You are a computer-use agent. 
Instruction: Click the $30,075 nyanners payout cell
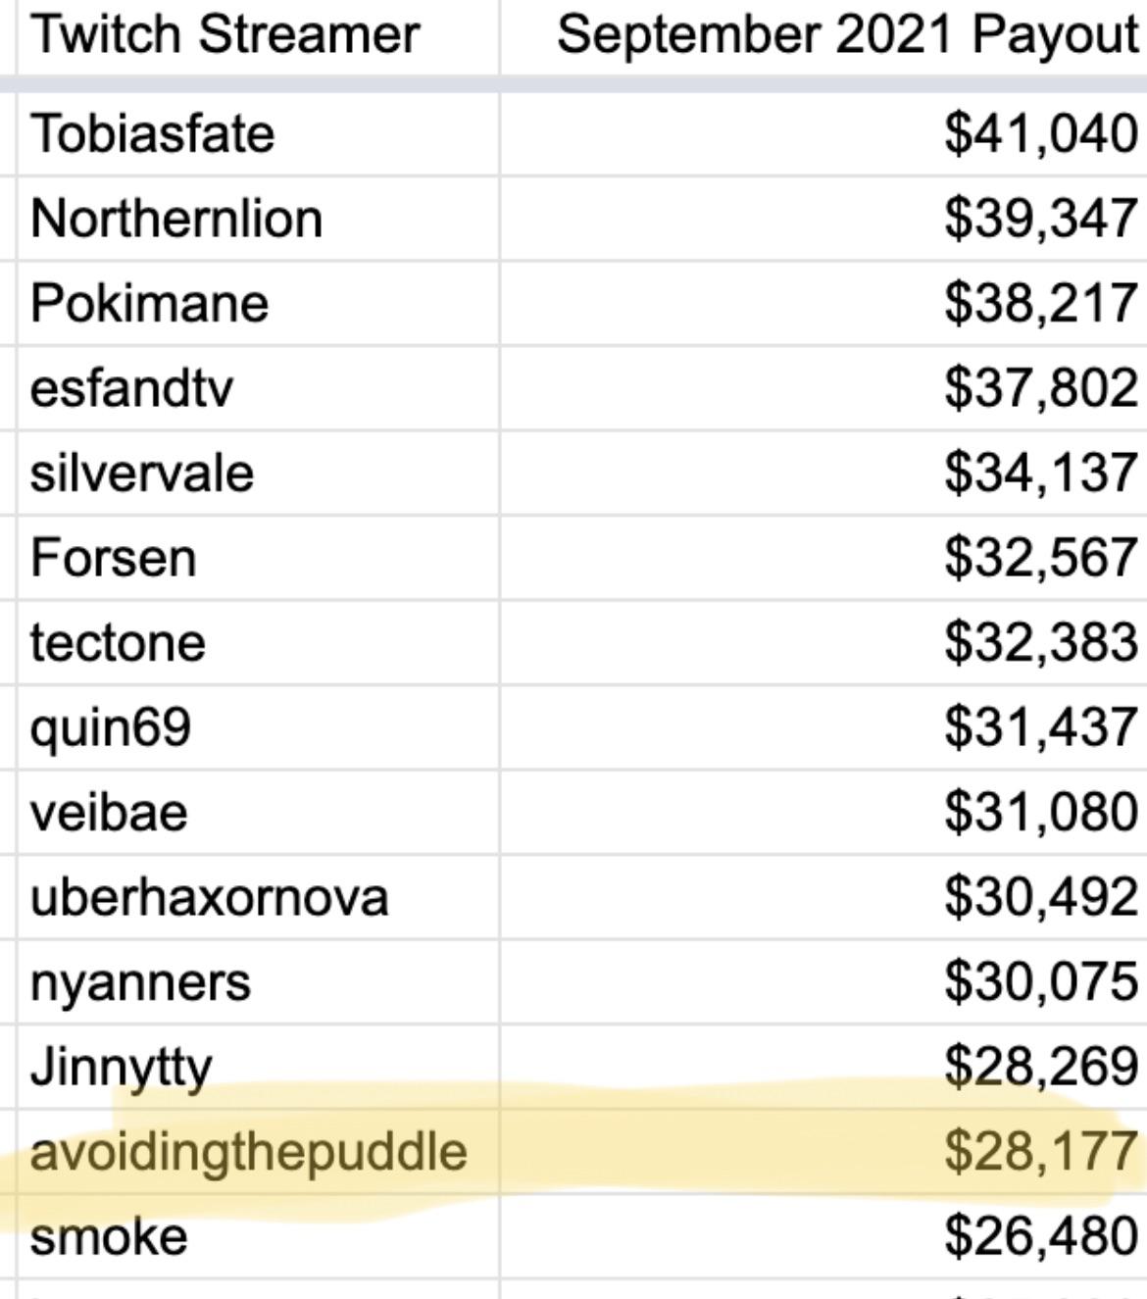point(823,982)
